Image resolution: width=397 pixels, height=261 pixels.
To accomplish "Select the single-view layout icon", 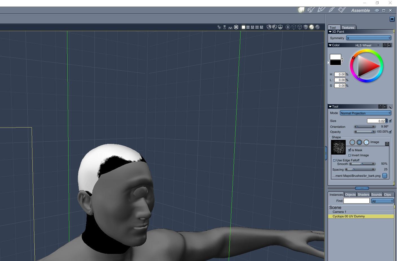I will coord(244,27).
